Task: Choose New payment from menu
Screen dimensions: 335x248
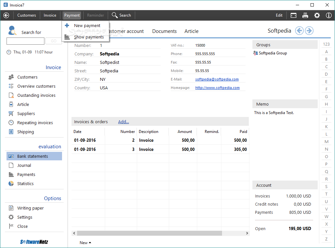Action: coord(86,26)
